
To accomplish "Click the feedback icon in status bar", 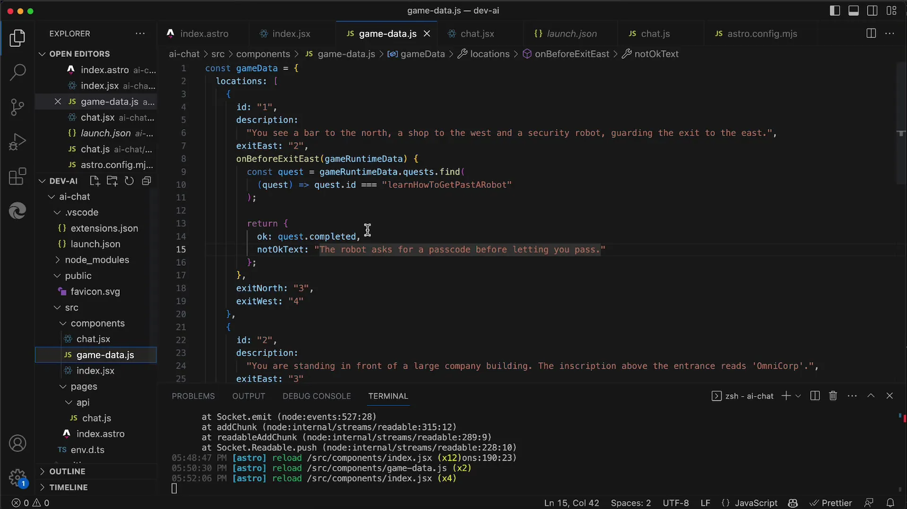I will click(x=869, y=503).
